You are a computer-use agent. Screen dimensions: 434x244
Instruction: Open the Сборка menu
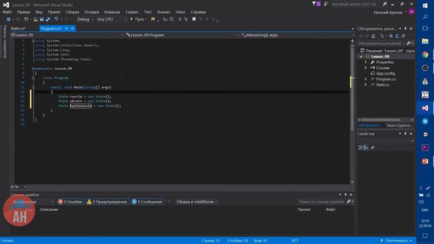73,12
